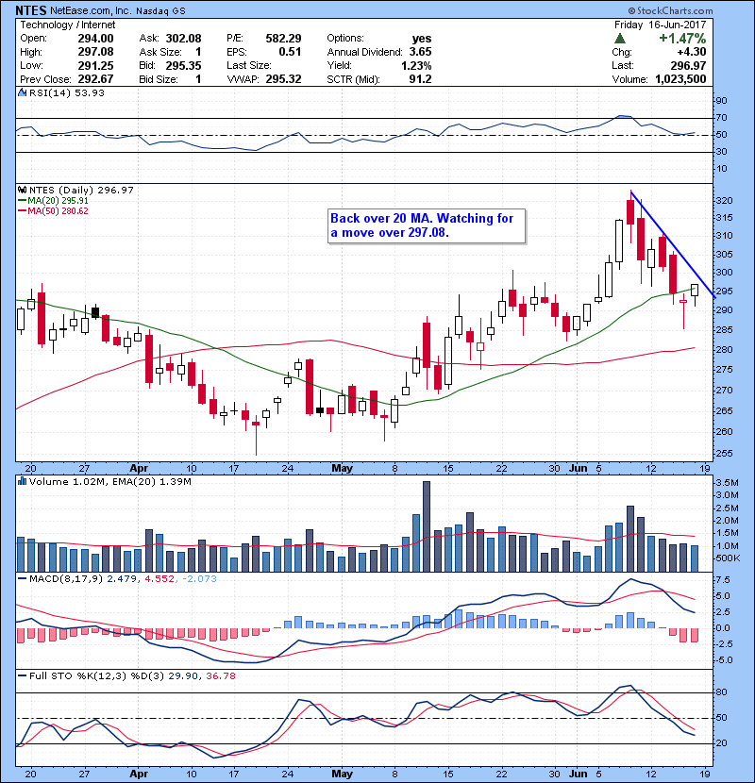
Task: Click the MACD signal value 4.552
Action: click(159, 579)
